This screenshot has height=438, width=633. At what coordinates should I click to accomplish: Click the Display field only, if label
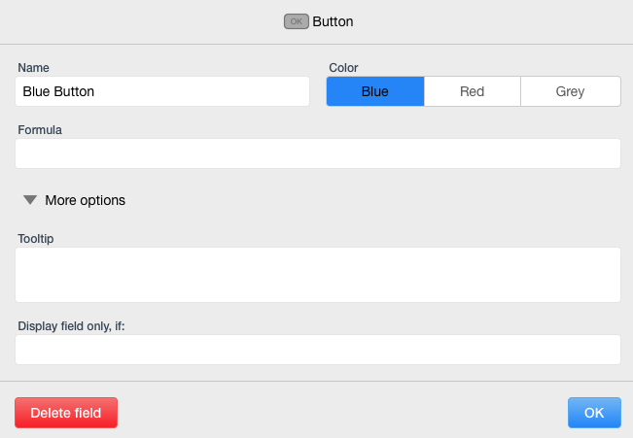71,326
